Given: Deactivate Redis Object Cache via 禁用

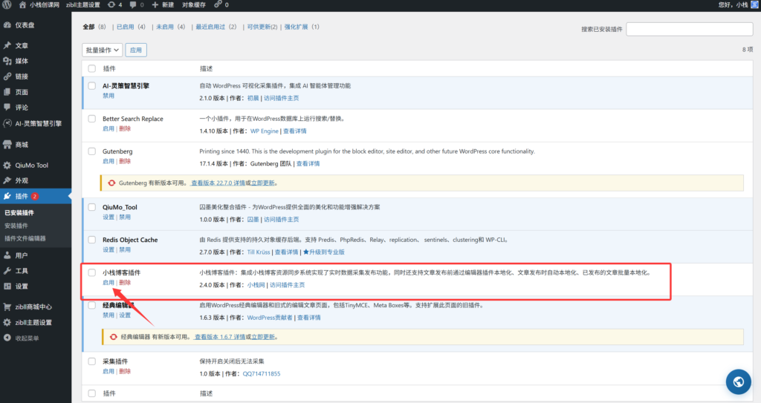Looking at the screenshot, I should point(125,250).
